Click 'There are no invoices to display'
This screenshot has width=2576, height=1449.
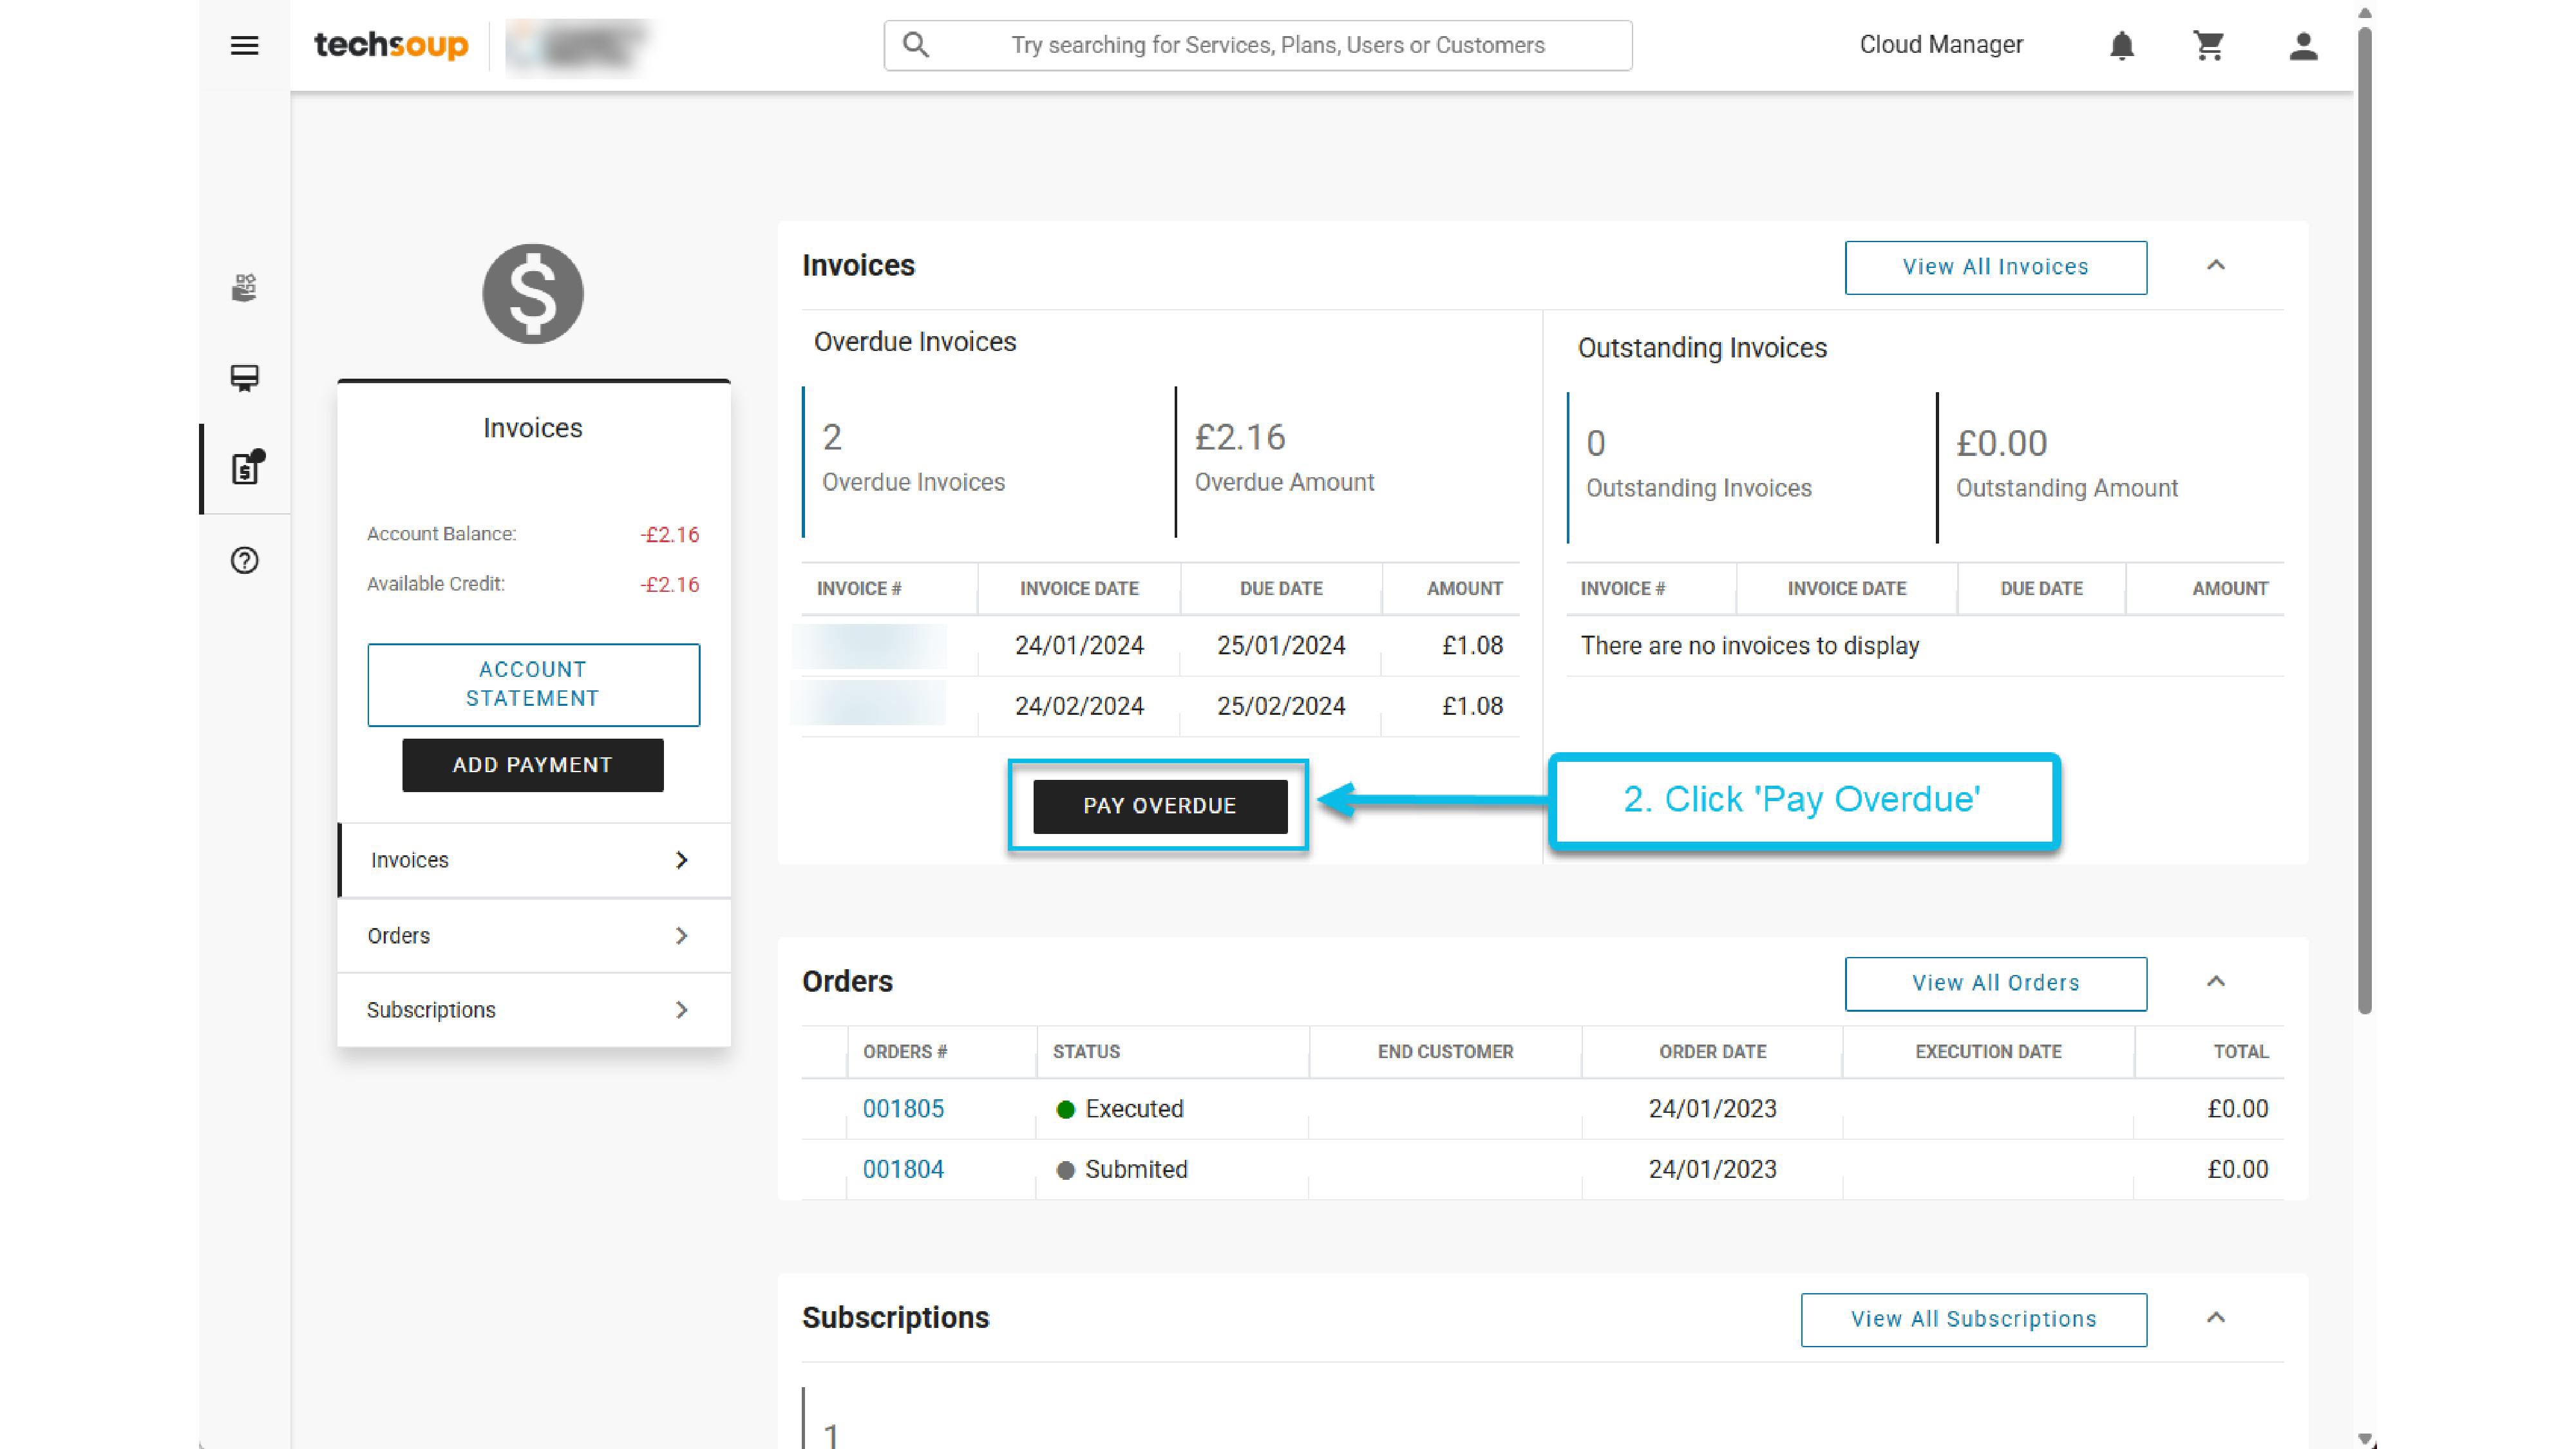point(1749,646)
